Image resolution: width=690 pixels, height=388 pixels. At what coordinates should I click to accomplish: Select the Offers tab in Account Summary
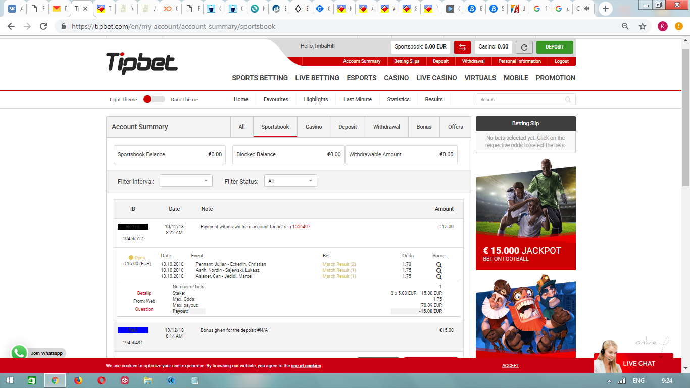tap(456, 127)
